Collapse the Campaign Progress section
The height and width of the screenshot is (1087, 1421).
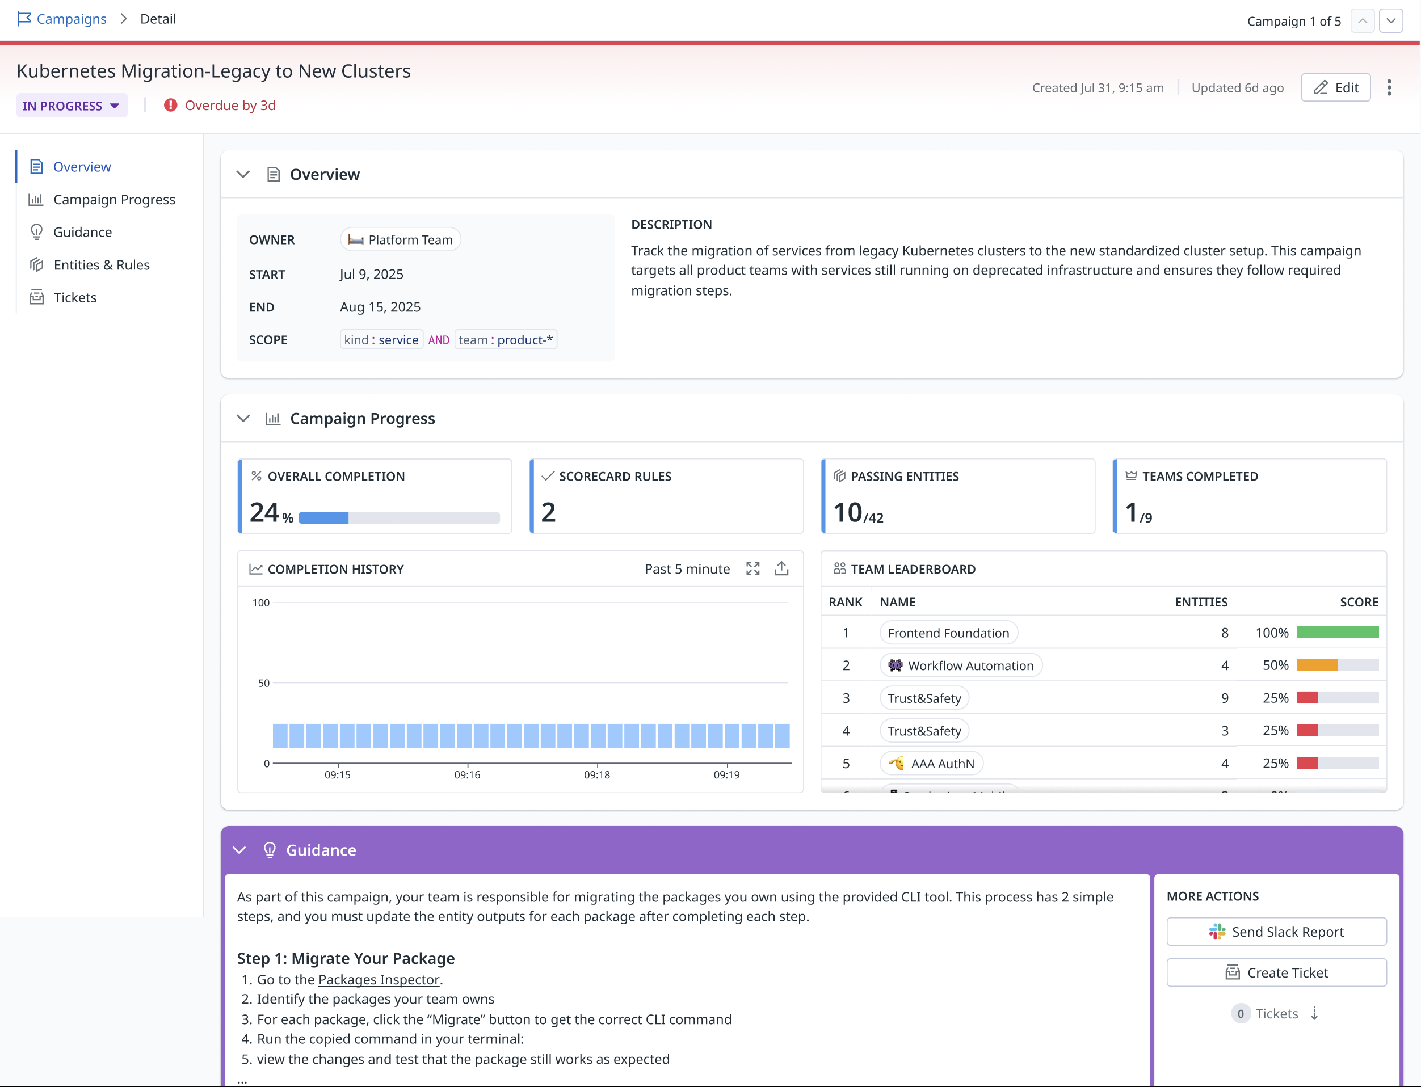coord(243,419)
